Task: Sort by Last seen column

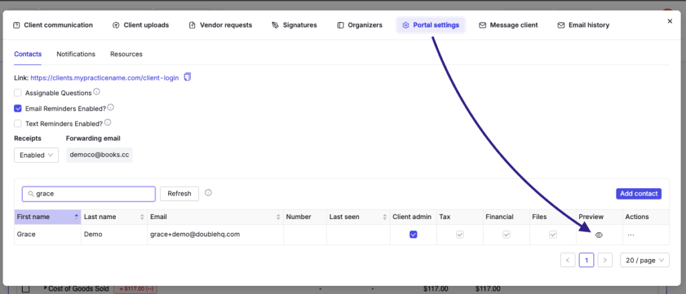Action: (358, 217)
